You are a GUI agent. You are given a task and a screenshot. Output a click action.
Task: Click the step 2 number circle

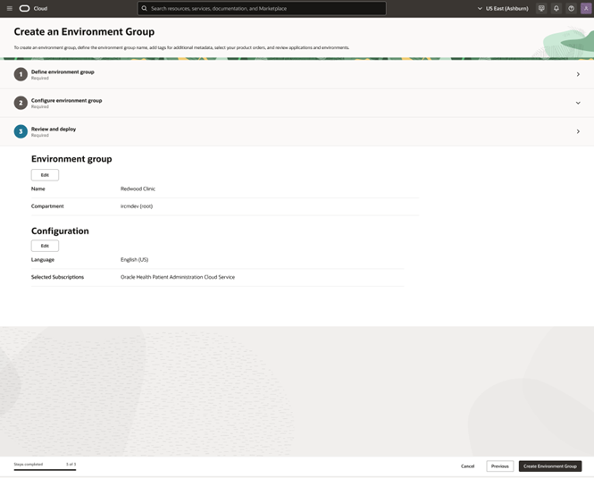(21, 103)
